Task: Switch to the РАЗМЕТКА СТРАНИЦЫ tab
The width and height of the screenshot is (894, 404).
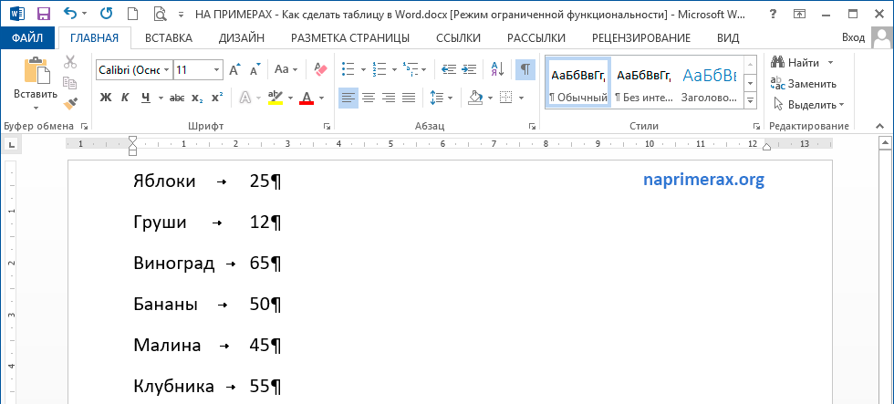Action: tap(349, 37)
